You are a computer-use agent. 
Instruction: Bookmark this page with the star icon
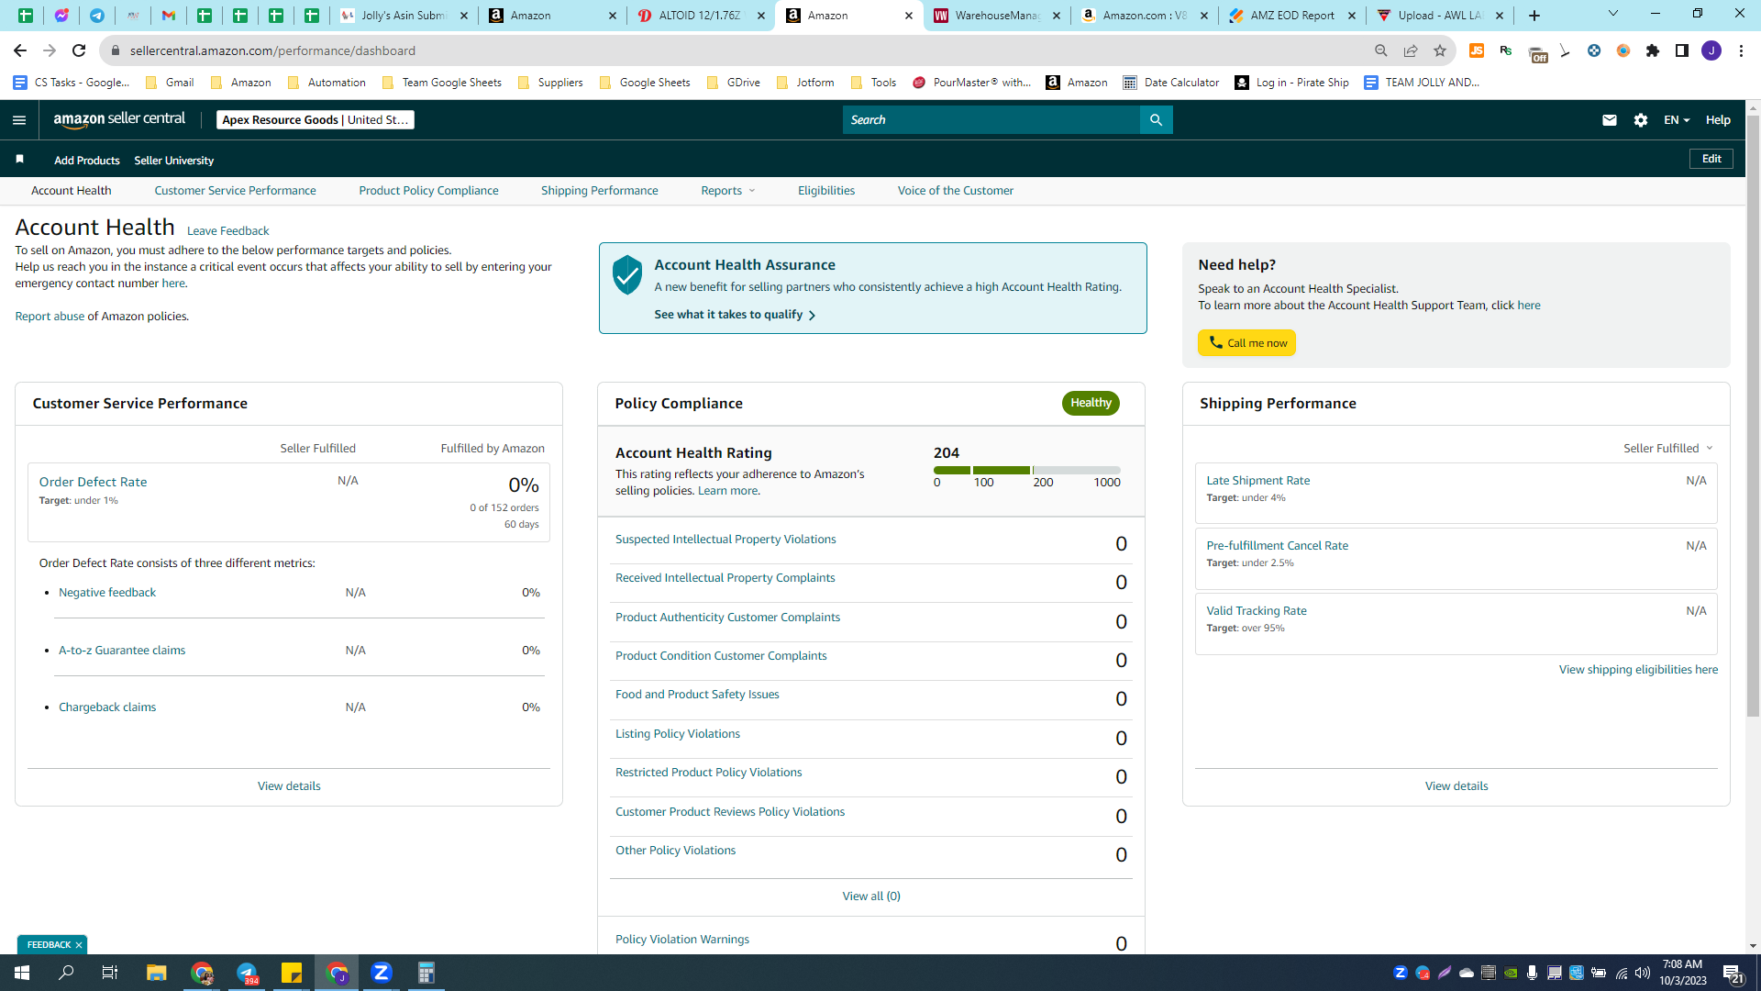point(1440,50)
